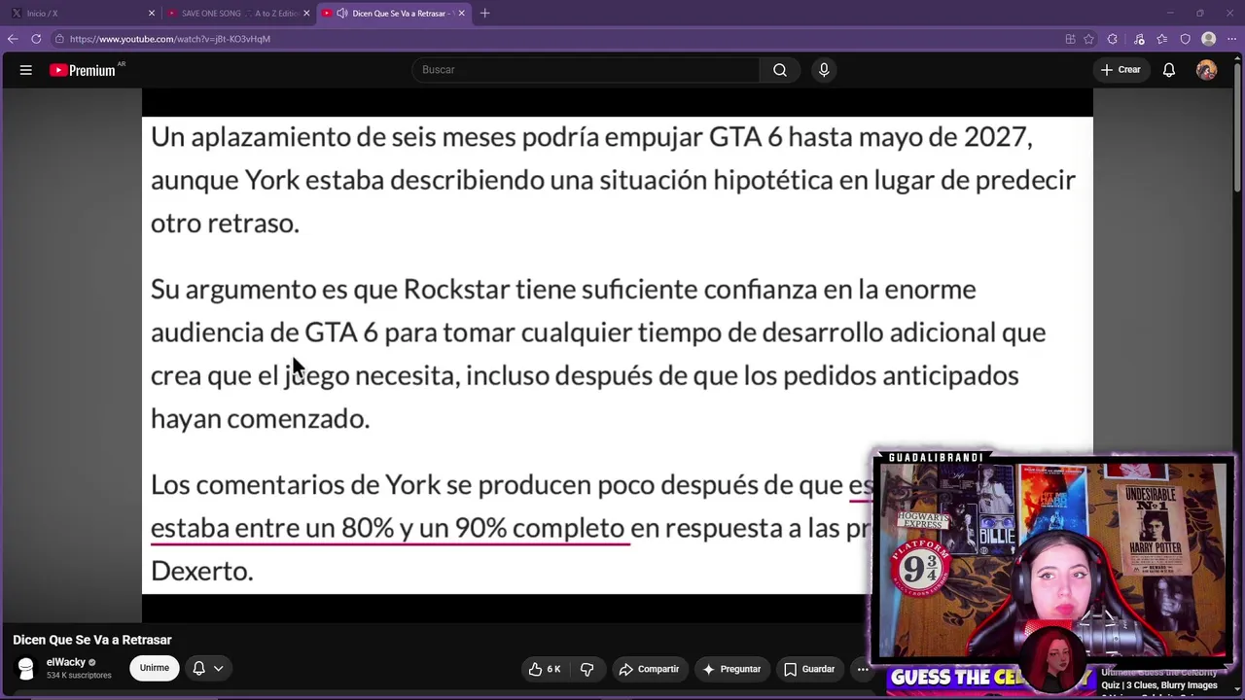Focus the Buscar search field

tap(586, 70)
